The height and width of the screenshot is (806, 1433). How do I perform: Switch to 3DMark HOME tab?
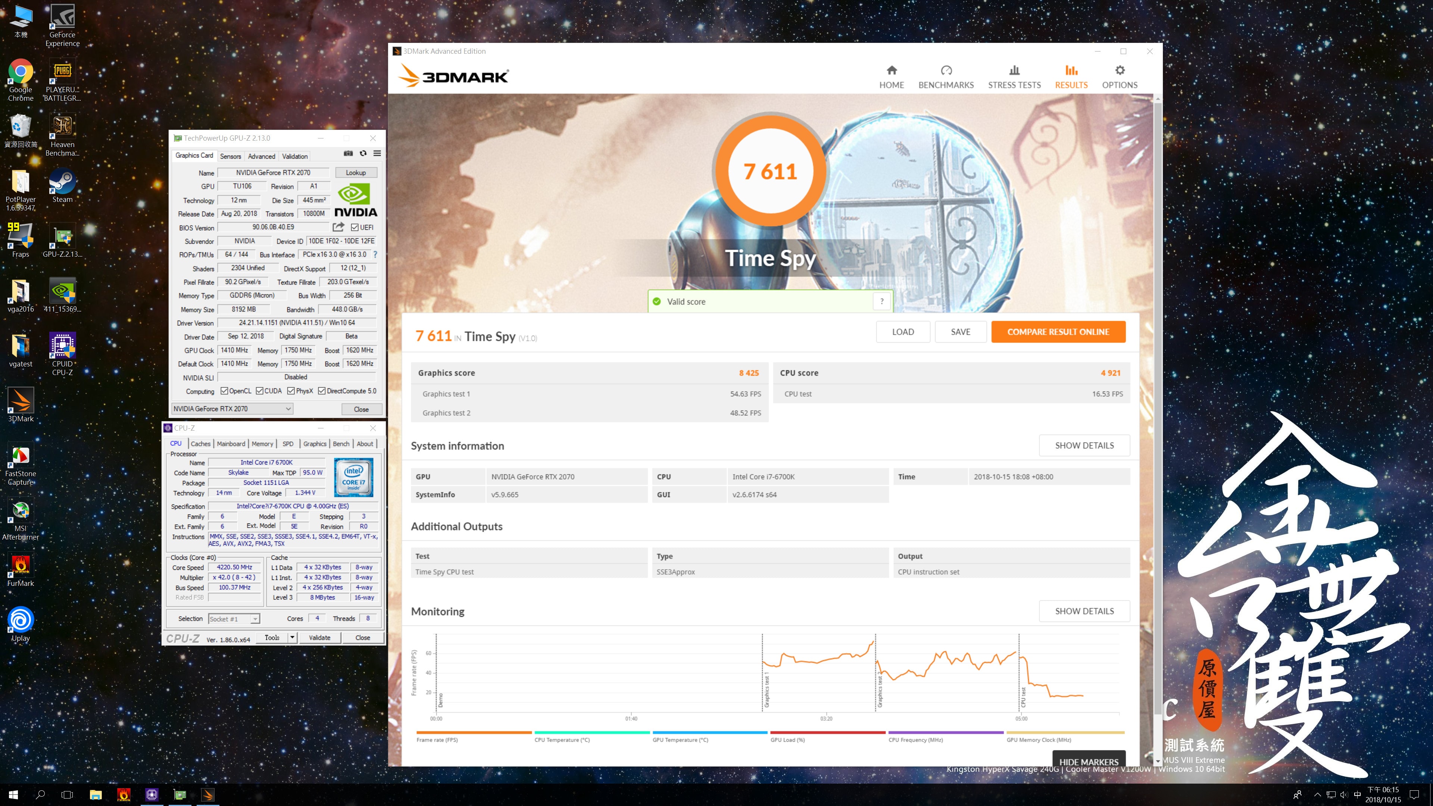click(891, 77)
